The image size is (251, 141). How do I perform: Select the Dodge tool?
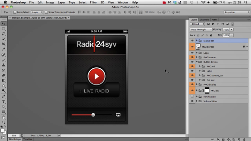point(3,91)
